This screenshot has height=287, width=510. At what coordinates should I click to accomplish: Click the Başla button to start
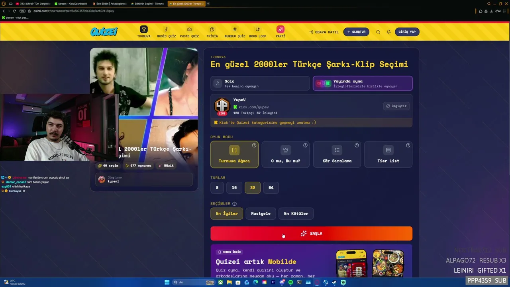(x=312, y=234)
